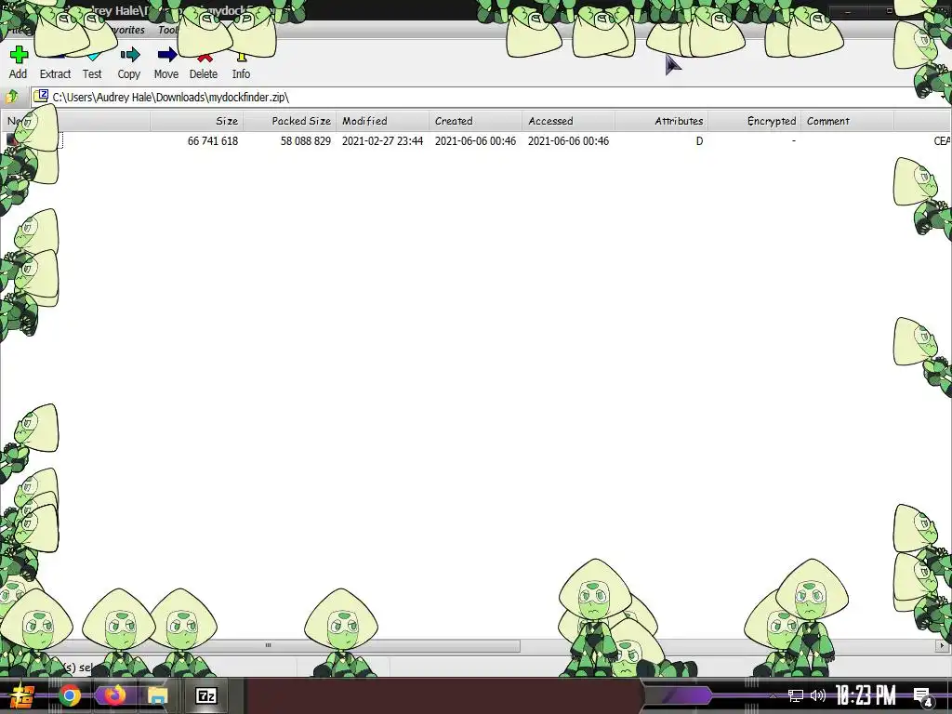The height and width of the screenshot is (714, 952).
Task: Sort list by Packed Size column
Action: (290, 121)
